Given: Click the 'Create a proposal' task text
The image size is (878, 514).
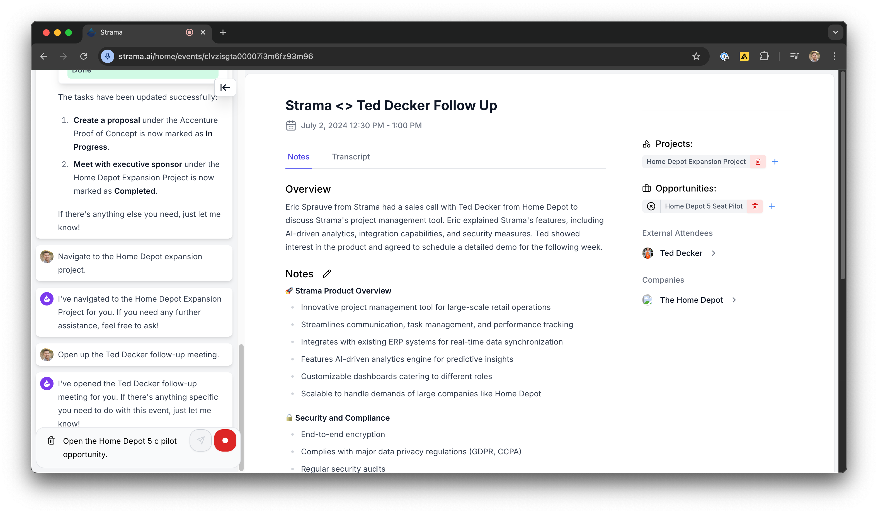Looking at the screenshot, I should coord(106,120).
